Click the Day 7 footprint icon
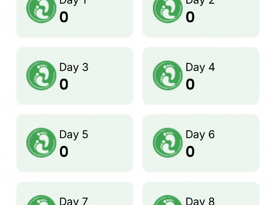The image size is (273, 205). coord(41,201)
